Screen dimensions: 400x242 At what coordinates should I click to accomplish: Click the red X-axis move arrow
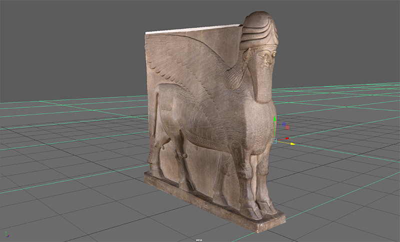point(287,138)
